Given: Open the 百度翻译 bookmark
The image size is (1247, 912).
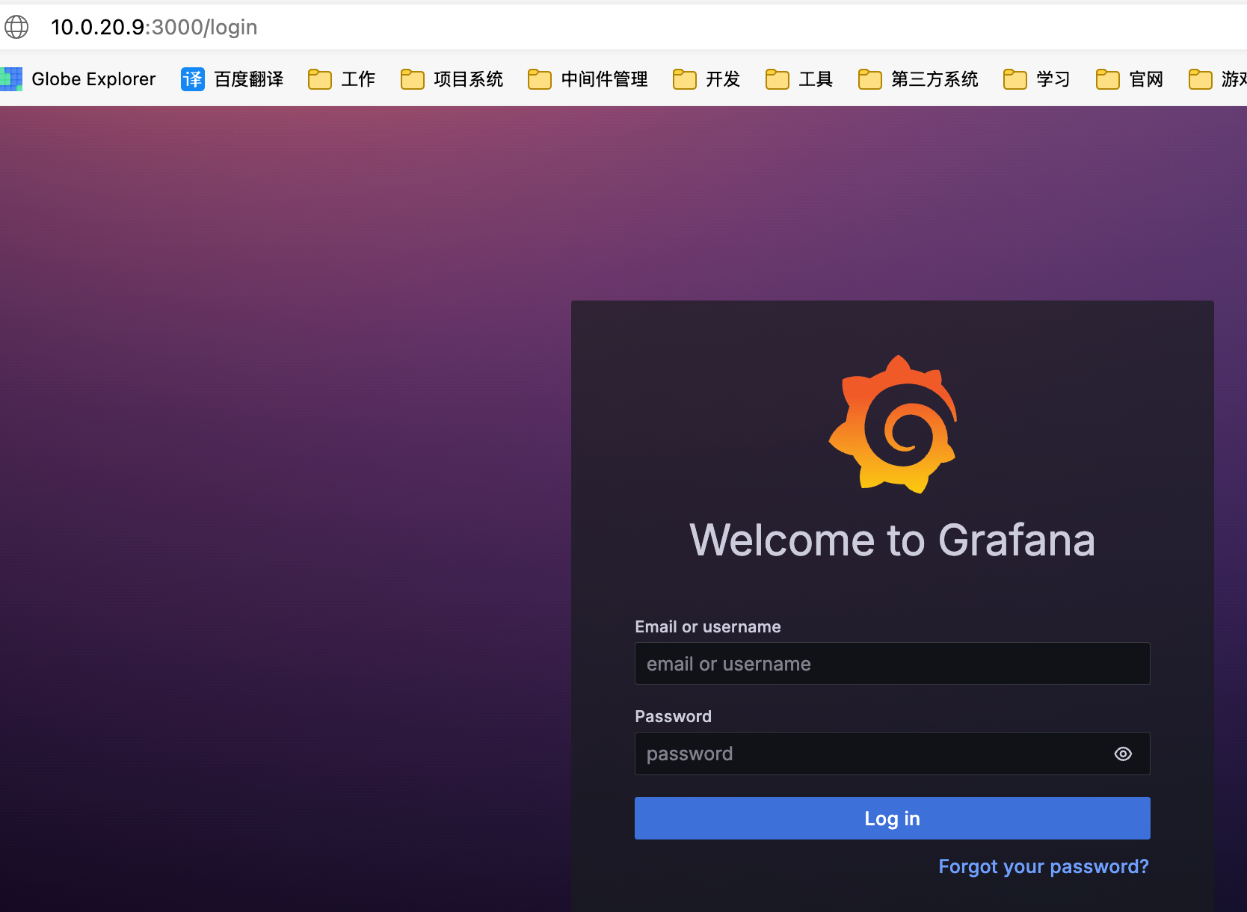Looking at the screenshot, I should pos(232,79).
